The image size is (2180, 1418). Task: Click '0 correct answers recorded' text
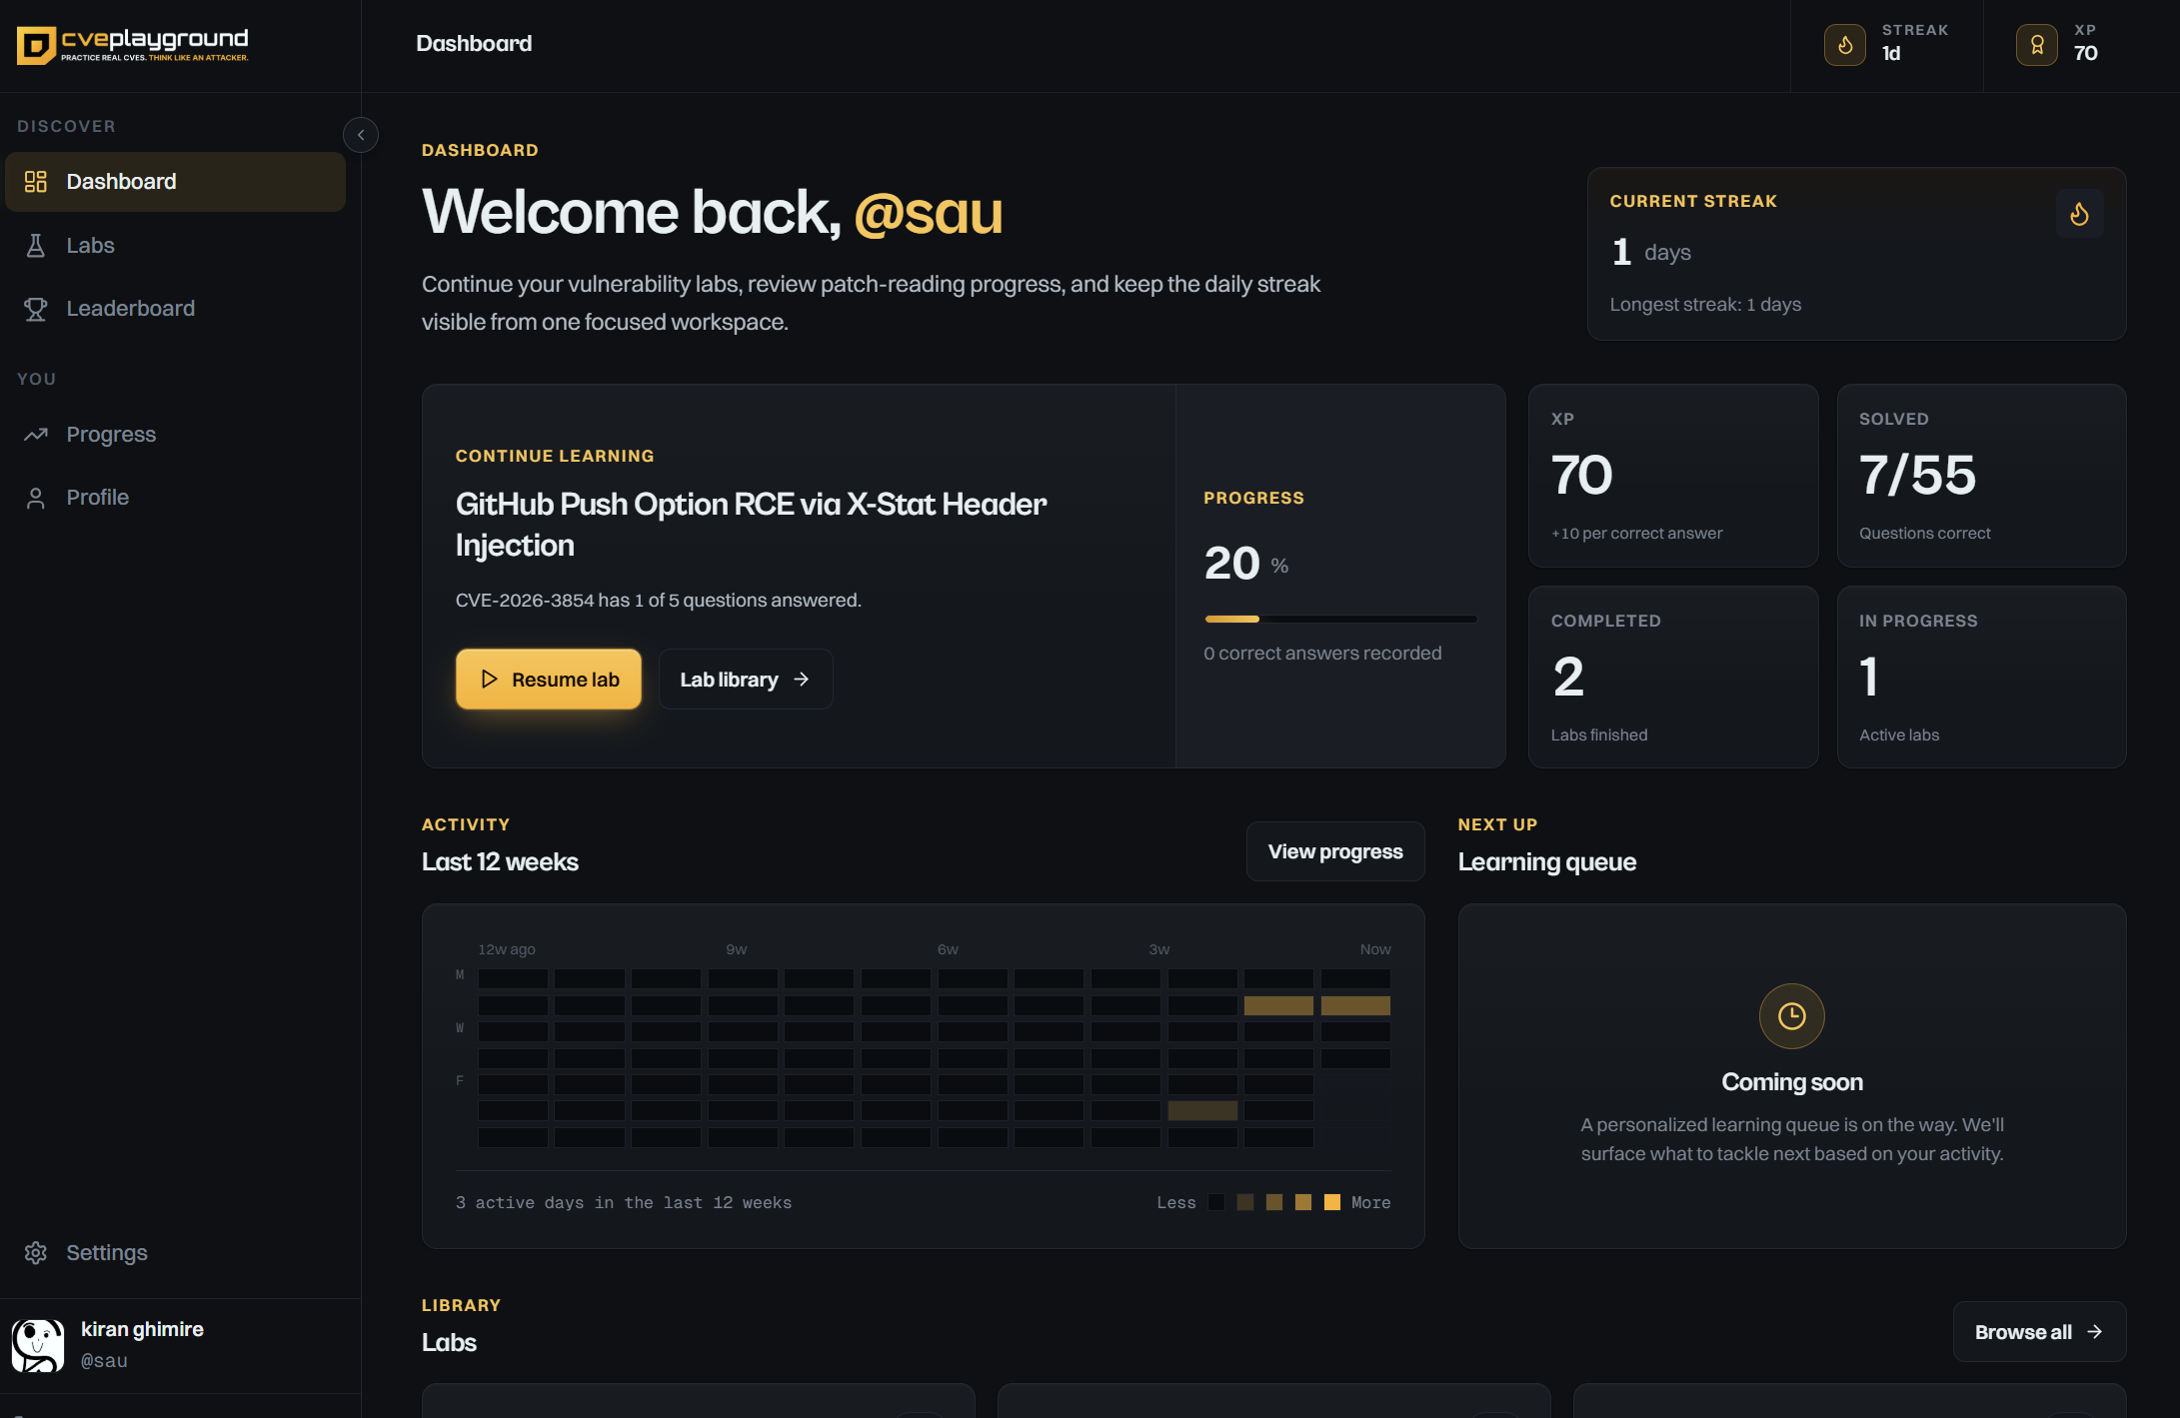1322,654
